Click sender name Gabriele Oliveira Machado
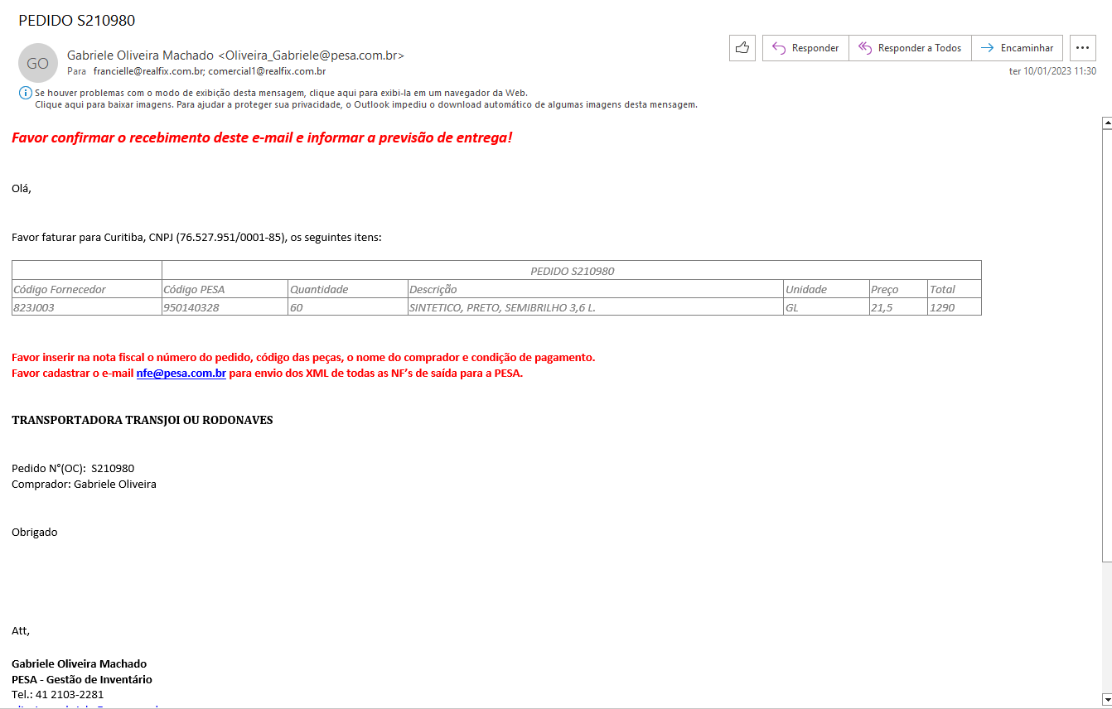 140,55
